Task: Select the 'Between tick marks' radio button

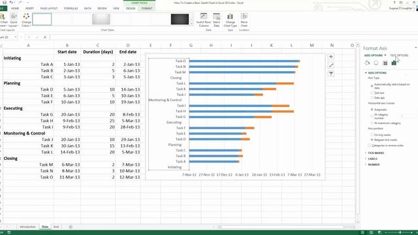Action: tap(372, 140)
